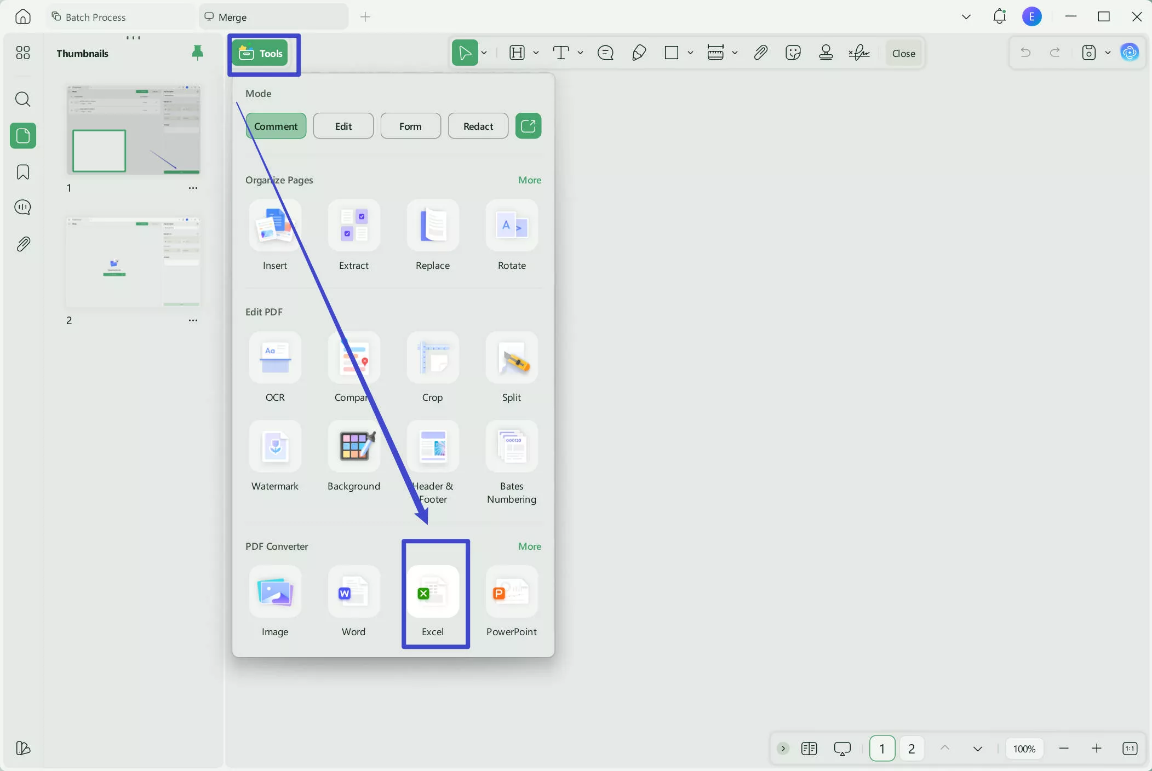Open the measure tool dropdown

pos(736,53)
